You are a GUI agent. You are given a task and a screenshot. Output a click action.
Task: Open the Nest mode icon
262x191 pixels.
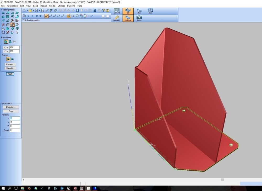[150, 11]
